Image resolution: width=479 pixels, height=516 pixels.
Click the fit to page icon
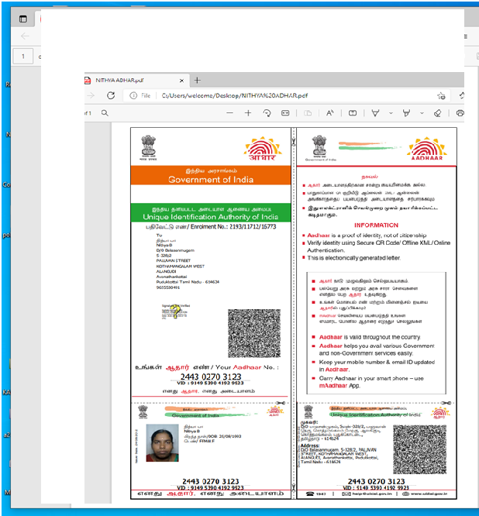[285, 113]
